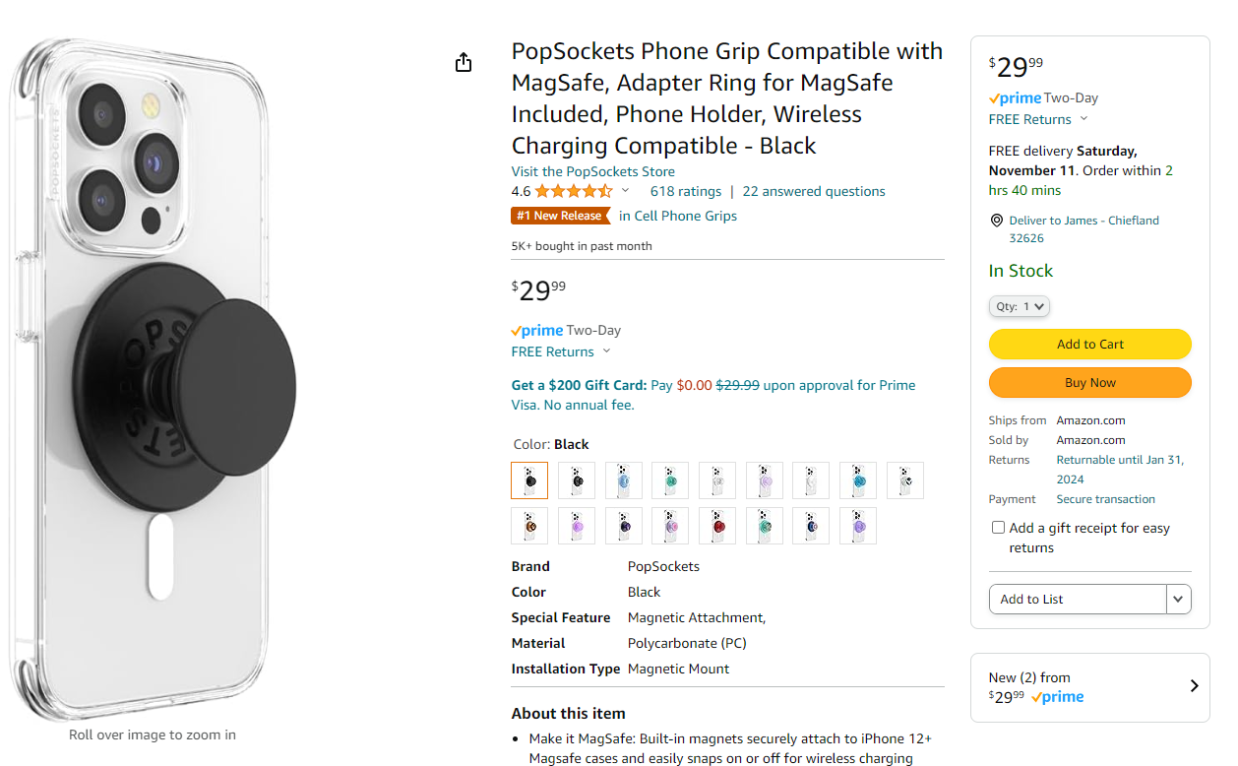
Task: Open the 618 ratings link
Action: (x=685, y=191)
